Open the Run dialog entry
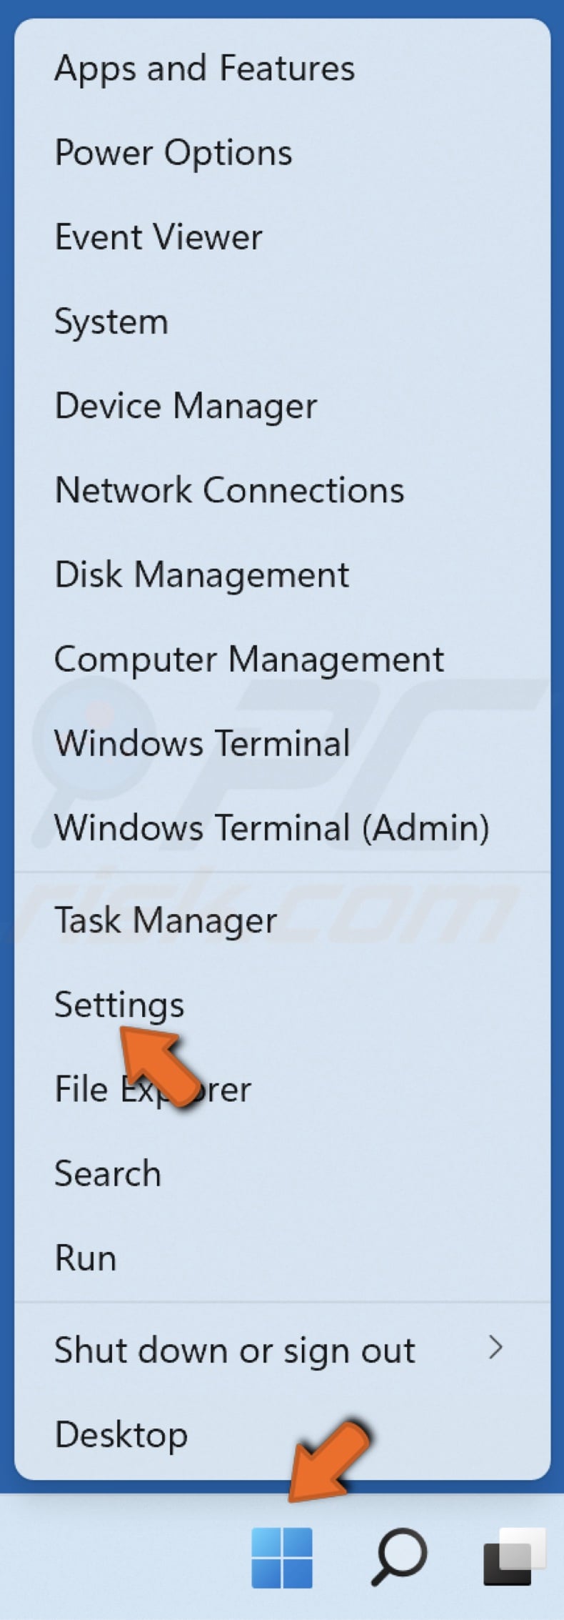 [85, 1257]
